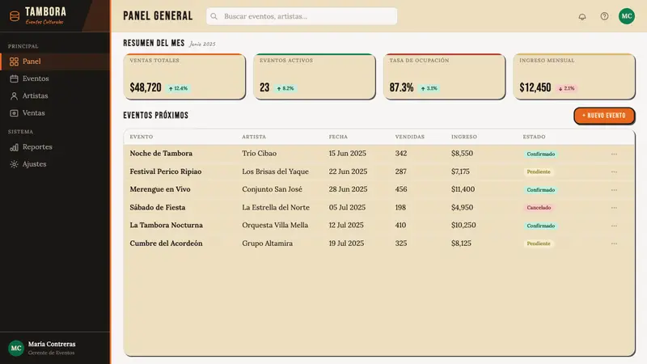Viewport: 647px width, 364px height.
Task: Click Cancelado badge for Sábado de Fiesta
Action: (x=539, y=208)
